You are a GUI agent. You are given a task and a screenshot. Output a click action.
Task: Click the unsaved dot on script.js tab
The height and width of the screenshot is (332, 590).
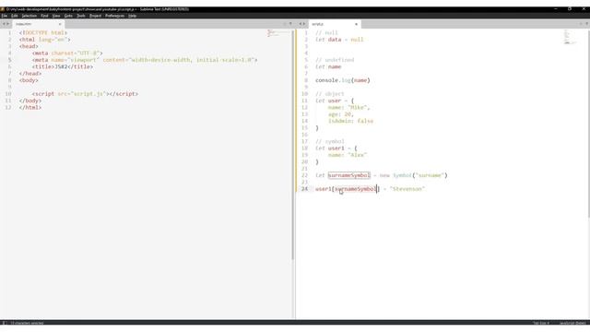pos(357,24)
